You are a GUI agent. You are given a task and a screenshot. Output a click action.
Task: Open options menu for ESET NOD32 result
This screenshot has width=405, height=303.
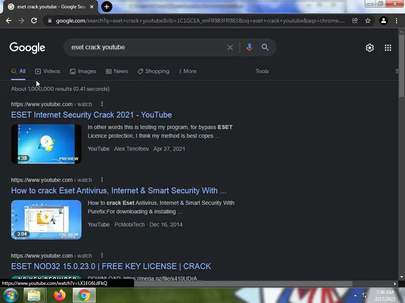(x=102, y=255)
